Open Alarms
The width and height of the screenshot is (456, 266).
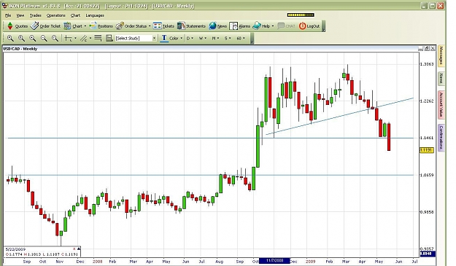239,26
